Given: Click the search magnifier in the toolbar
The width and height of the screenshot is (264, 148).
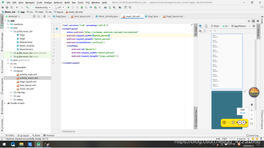Looking at the screenshot, I should click(130, 7).
